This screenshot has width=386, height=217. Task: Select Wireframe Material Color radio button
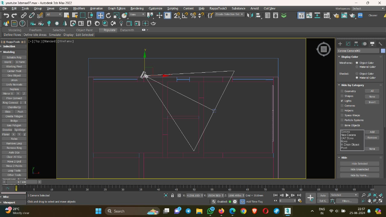point(357,67)
